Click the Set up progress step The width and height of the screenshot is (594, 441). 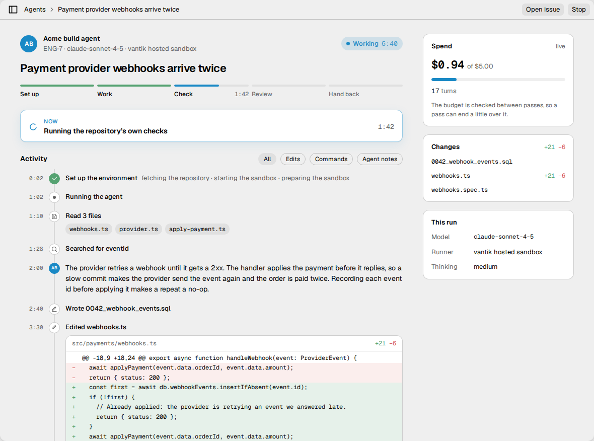57,91
